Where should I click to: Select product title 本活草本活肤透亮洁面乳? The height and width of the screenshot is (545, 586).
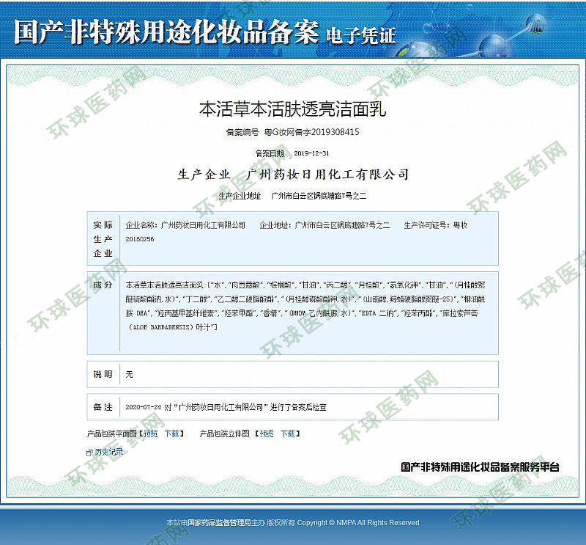pyautogui.click(x=292, y=110)
